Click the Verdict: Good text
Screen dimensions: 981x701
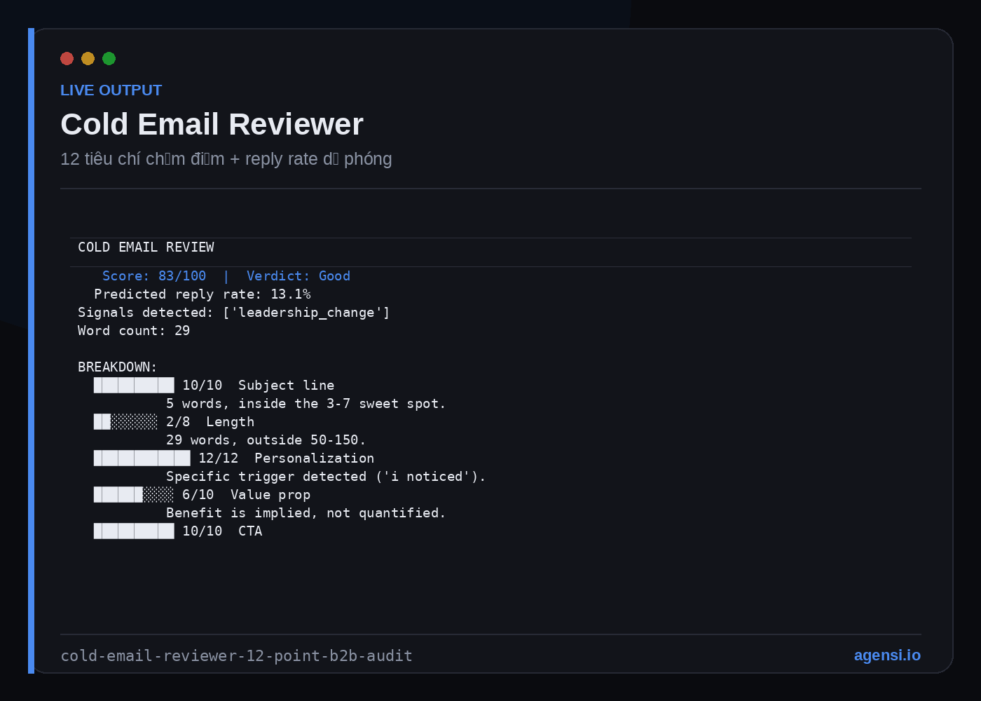299,276
